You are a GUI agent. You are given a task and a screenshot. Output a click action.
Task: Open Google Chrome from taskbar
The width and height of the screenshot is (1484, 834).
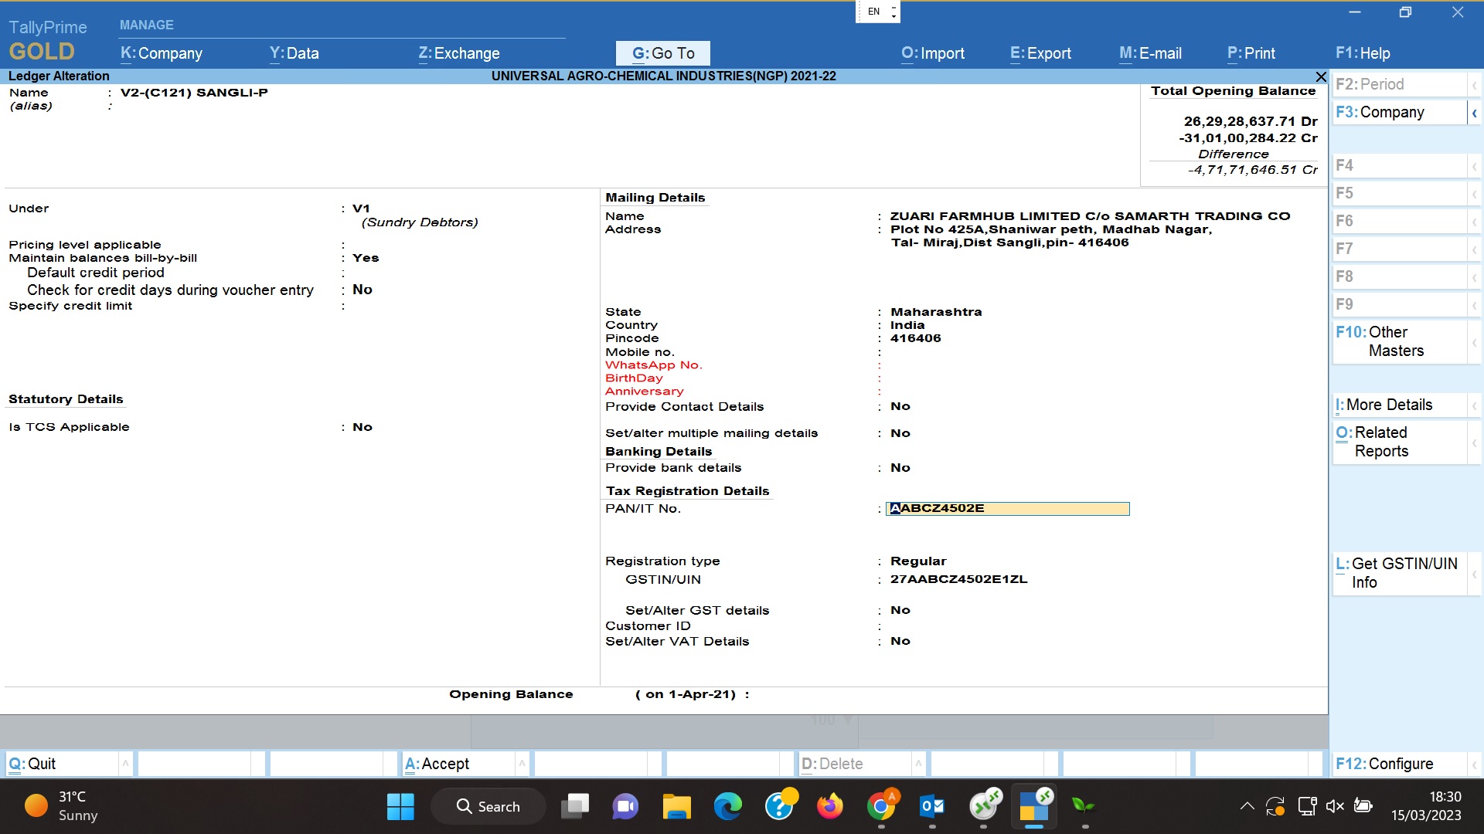click(x=881, y=807)
